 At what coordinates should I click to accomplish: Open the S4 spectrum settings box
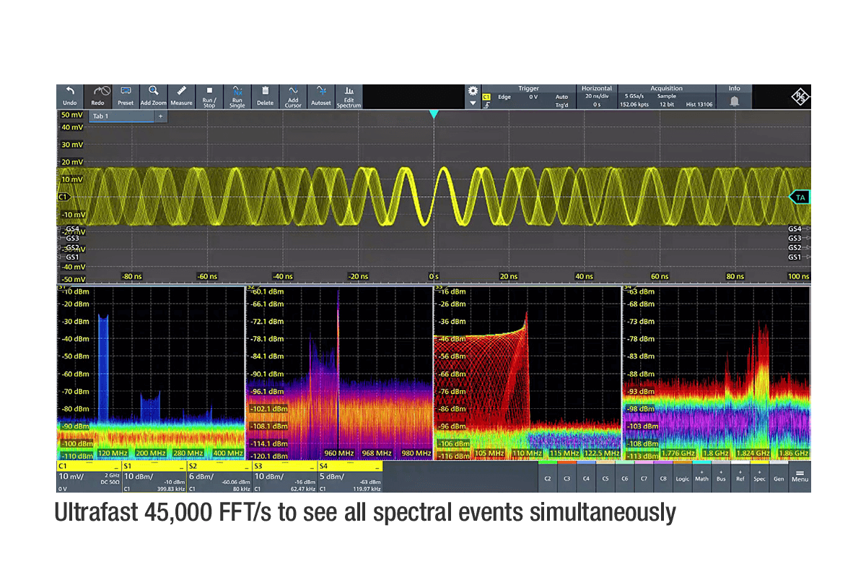[349, 477]
